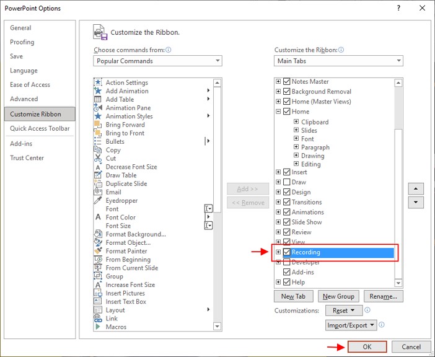Select the Layout command icon

click(x=98, y=310)
